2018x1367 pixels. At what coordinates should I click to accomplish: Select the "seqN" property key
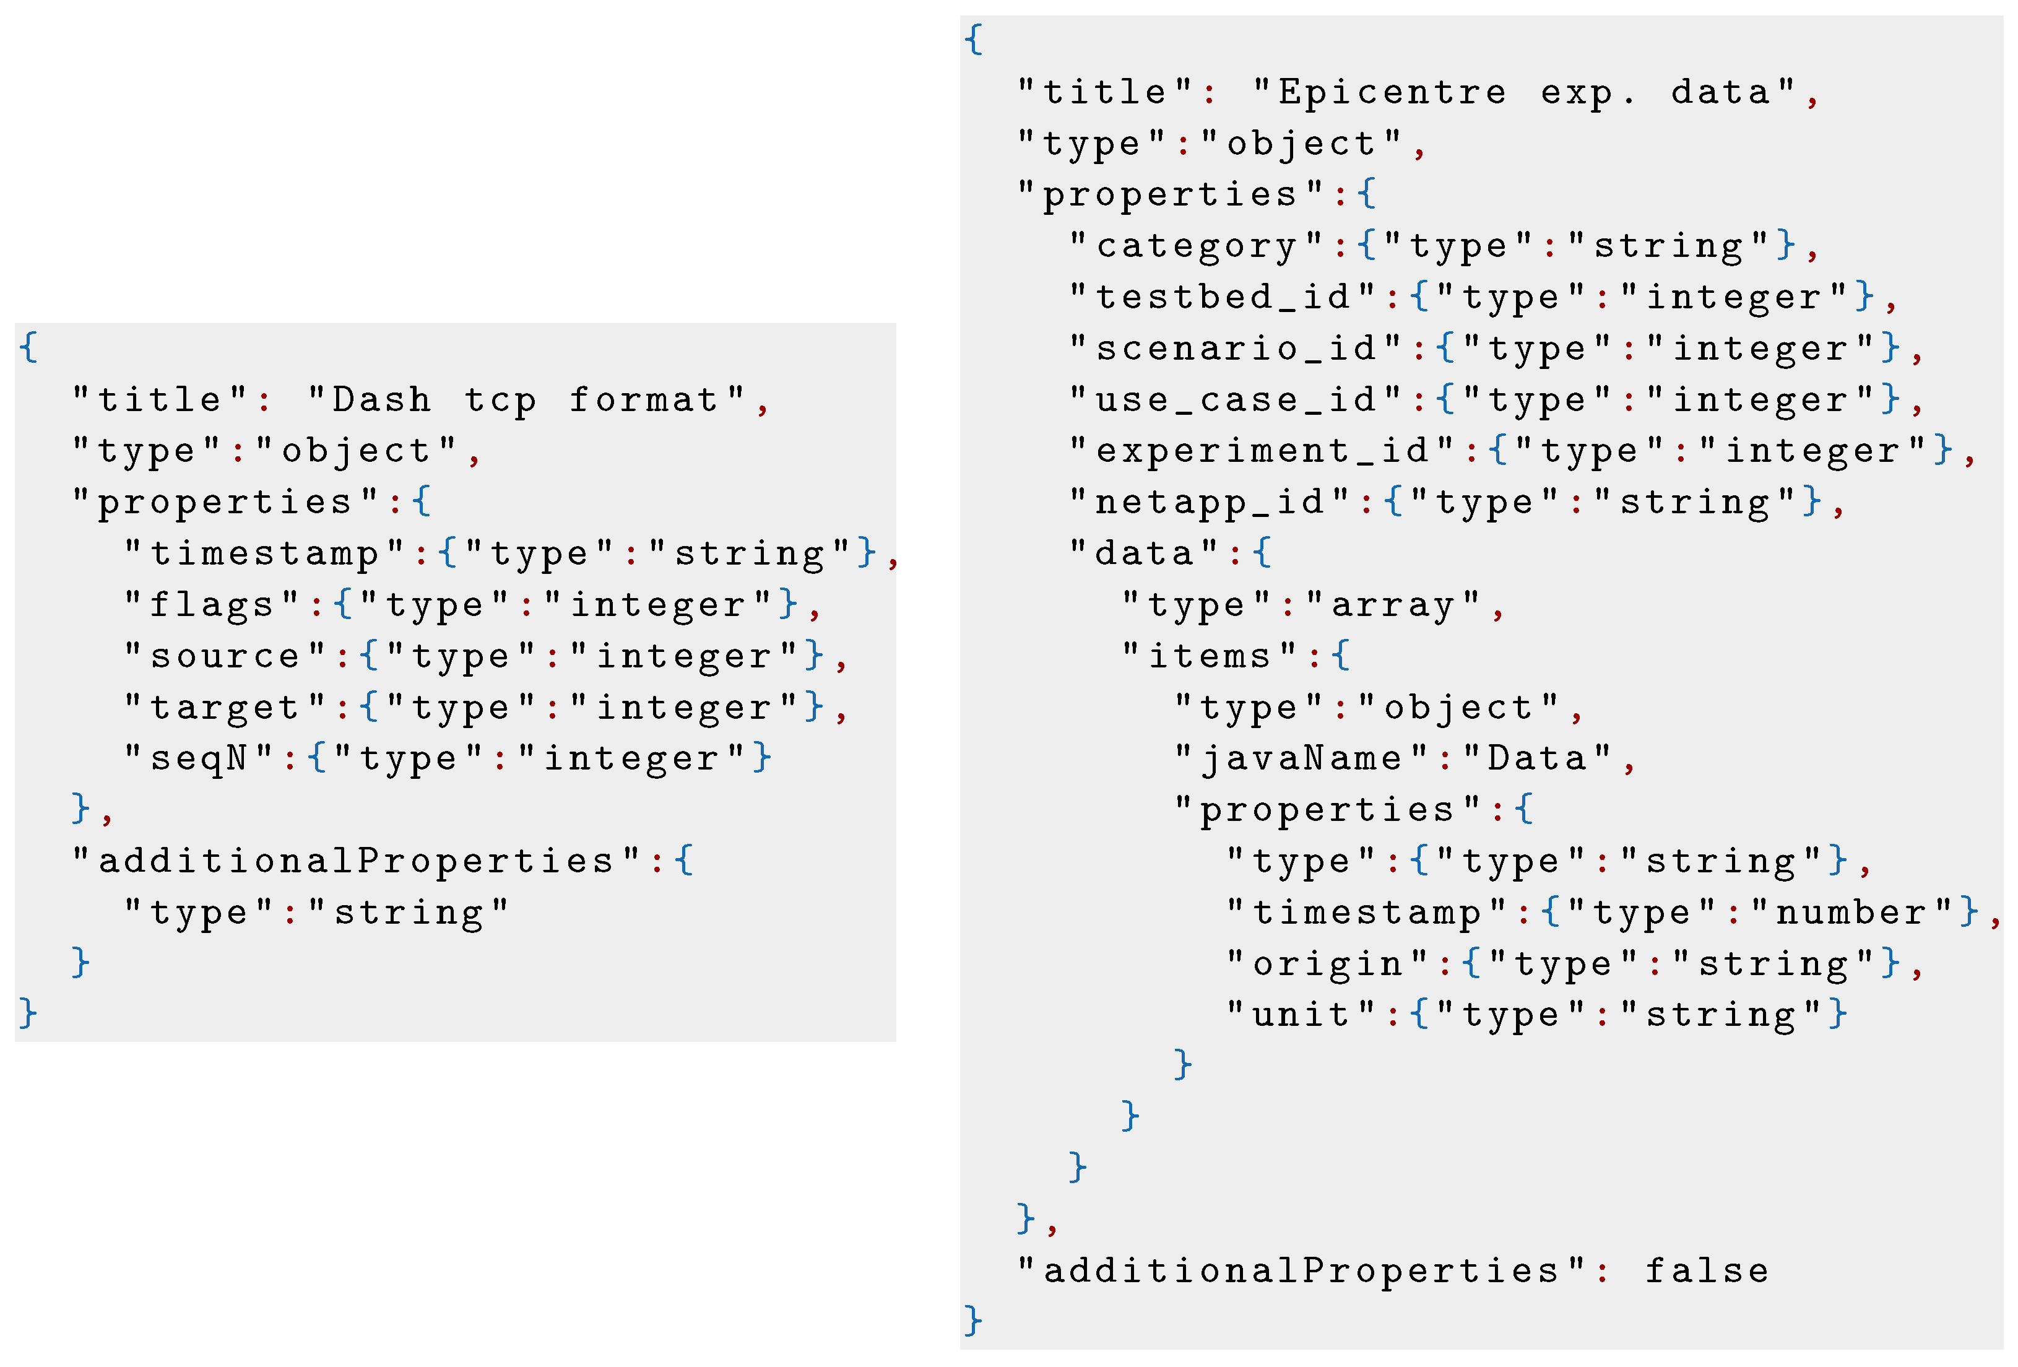[x=199, y=759]
